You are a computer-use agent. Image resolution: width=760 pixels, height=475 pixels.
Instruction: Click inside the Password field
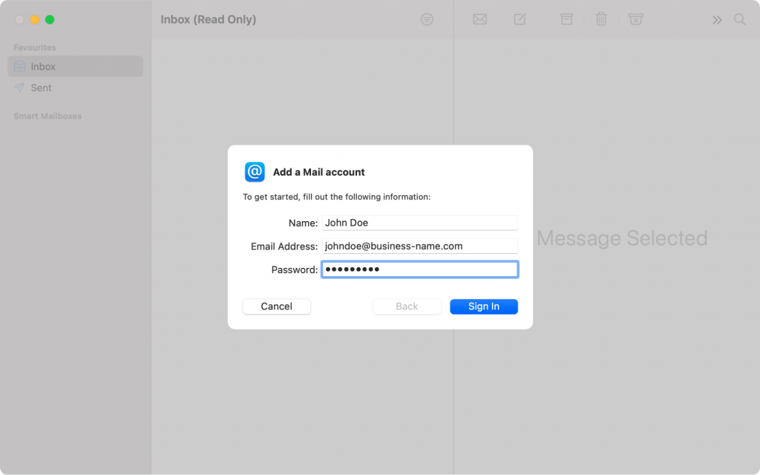[x=419, y=269]
